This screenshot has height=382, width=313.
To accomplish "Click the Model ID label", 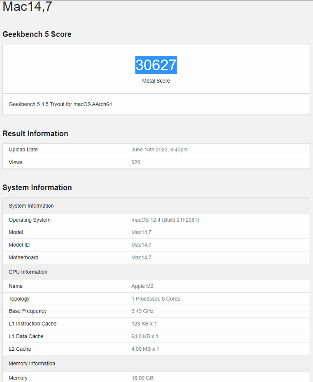I will coord(19,245).
